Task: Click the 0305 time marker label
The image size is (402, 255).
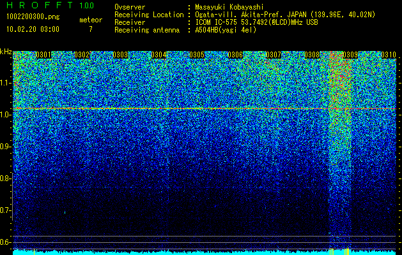Action: point(197,55)
